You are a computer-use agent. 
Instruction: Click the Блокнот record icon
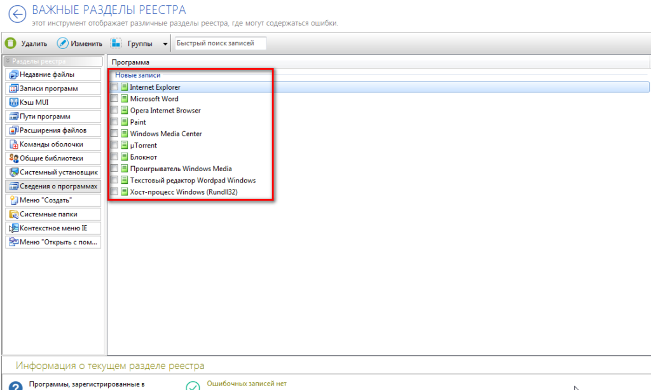pyautogui.click(x=124, y=157)
